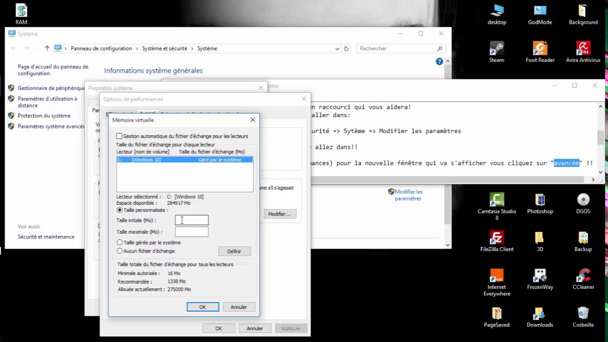Click OK in Options de performances
This screenshot has width=608, height=342.
(218, 328)
